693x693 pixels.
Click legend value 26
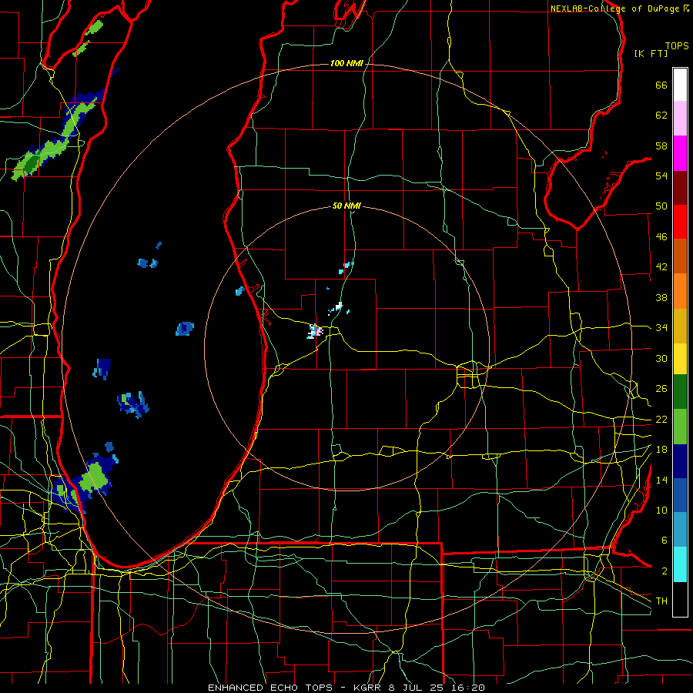[x=661, y=389]
